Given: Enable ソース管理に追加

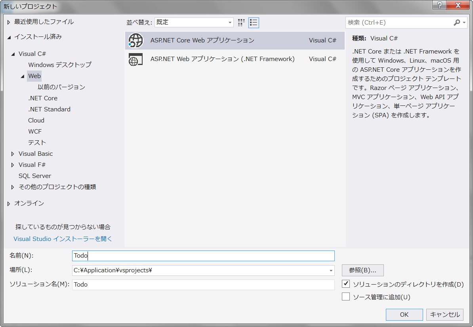Looking at the screenshot, I should [346, 296].
